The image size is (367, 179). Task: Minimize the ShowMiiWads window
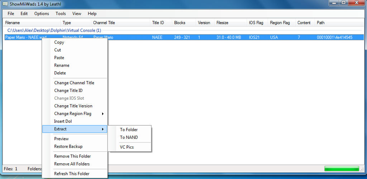tap(334, 3)
